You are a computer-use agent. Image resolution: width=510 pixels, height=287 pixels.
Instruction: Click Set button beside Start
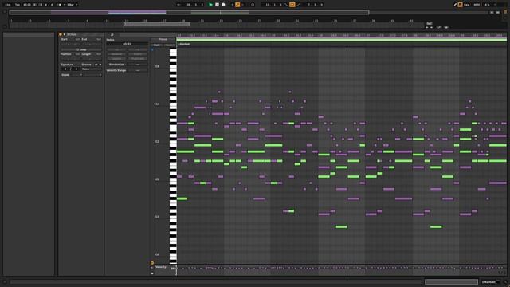tap(77, 39)
